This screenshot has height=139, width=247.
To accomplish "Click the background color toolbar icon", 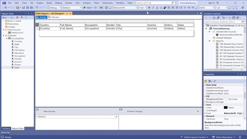I will [x=165, y=8].
